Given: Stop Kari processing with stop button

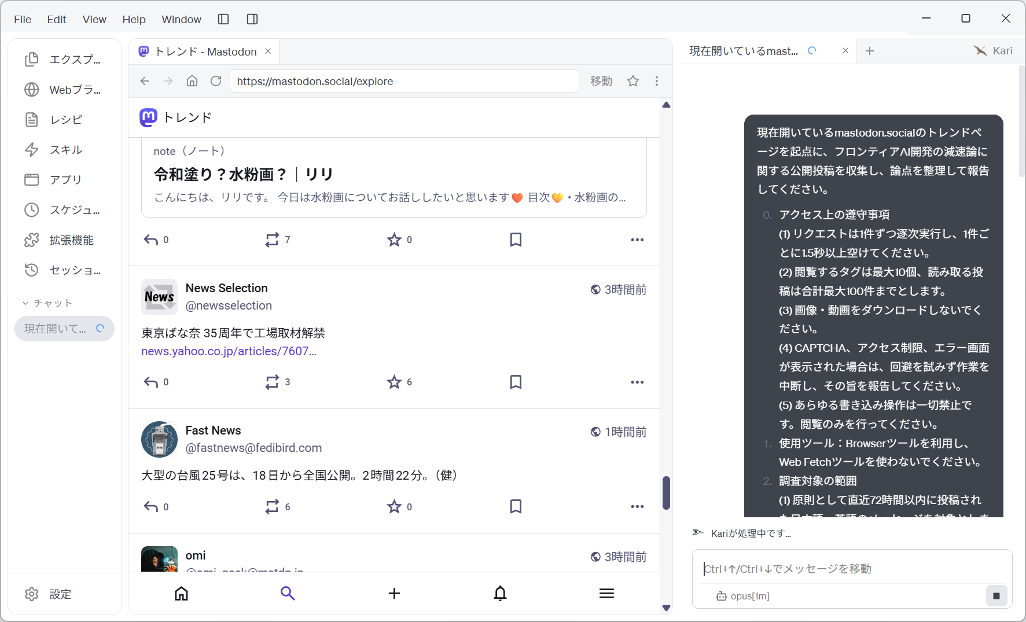Looking at the screenshot, I should point(996,595).
